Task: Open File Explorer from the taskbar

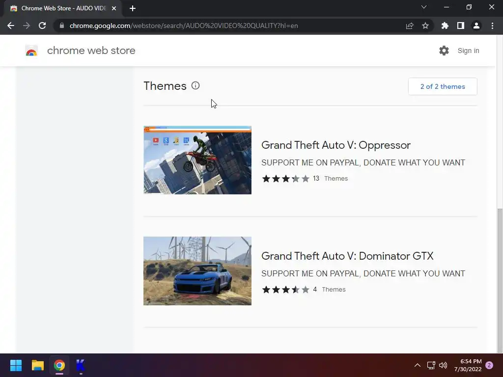Action: 37,365
